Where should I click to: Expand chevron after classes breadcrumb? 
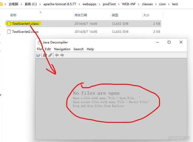(156, 4)
